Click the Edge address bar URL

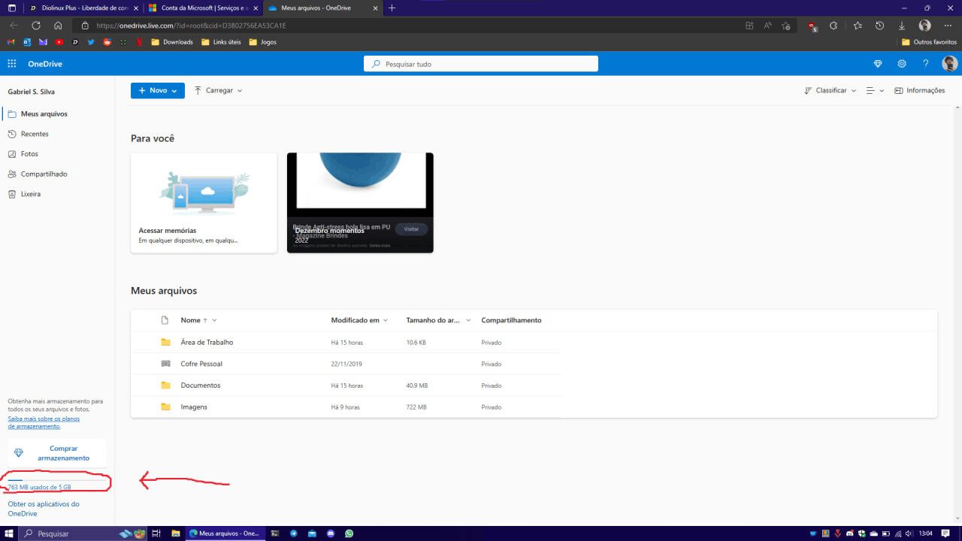(x=191, y=25)
